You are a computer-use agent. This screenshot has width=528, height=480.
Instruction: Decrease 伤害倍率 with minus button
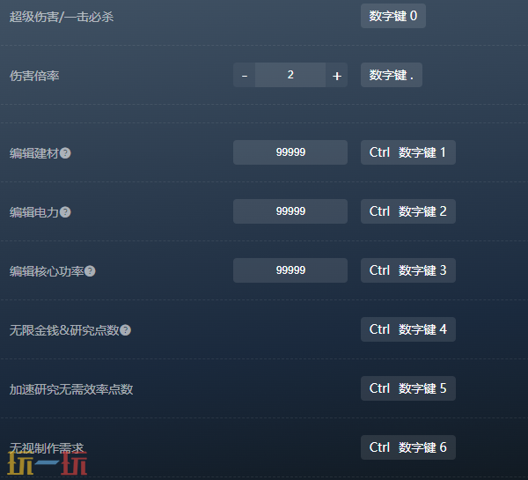[x=245, y=75]
